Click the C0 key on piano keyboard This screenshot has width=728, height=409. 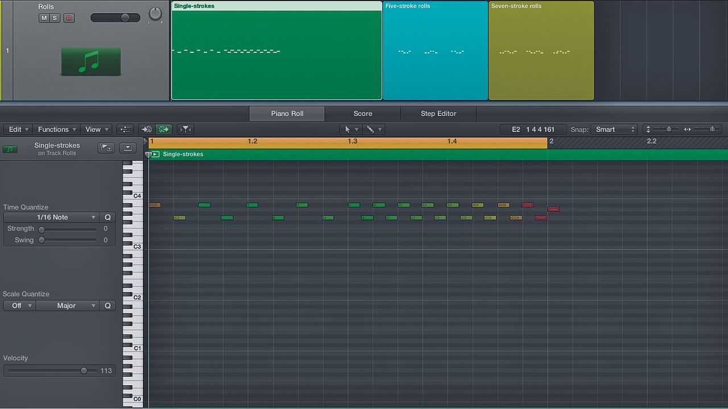pyautogui.click(x=133, y=399)
